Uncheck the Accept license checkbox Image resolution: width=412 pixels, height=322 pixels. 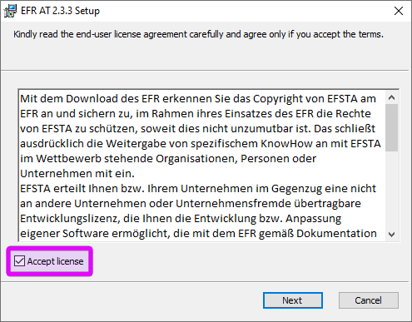click(x=19, y=261)
